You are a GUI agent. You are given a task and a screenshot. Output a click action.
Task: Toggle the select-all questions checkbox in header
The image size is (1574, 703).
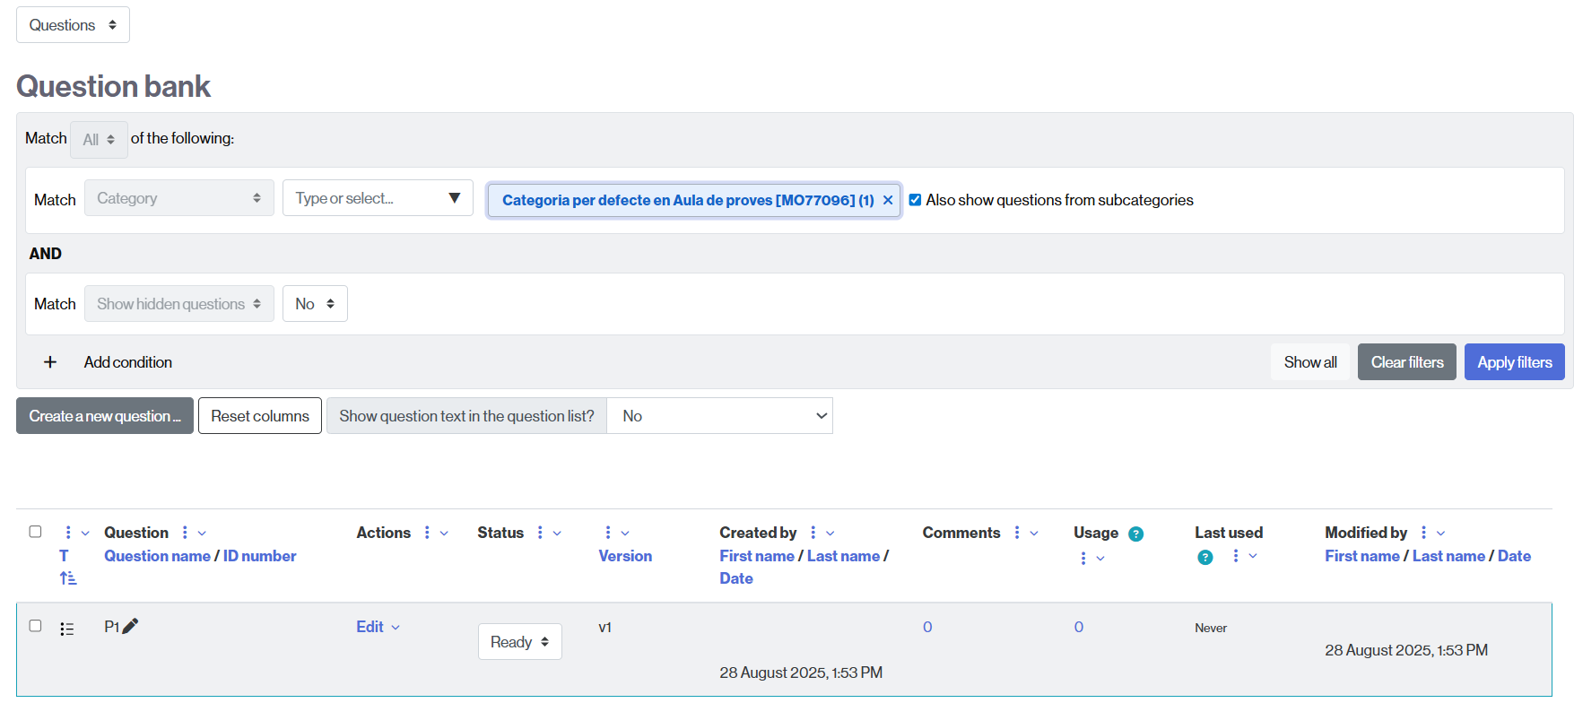[x=35, y=532]
